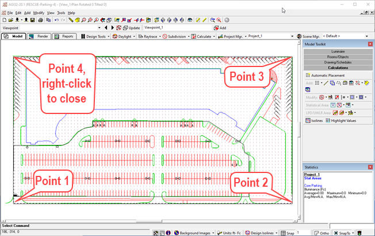Open the Background Images dropdown
The height and width of the screenshot is (236, 375).
(216, 233)
